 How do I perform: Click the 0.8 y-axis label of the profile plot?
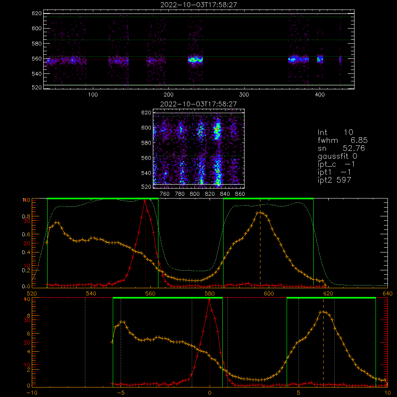point(26,216)
